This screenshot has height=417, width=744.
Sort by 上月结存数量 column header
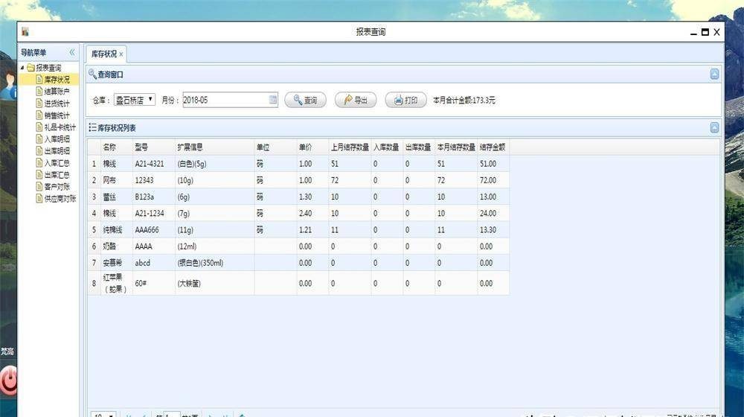350,147
